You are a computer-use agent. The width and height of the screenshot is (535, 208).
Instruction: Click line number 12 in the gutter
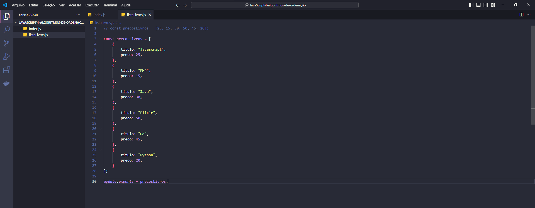pyautogui.click(x=94, y=86)
